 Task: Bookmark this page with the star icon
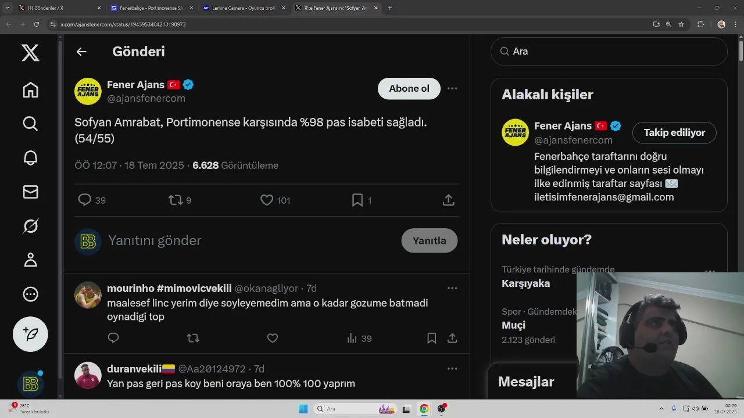pos(681,24)
